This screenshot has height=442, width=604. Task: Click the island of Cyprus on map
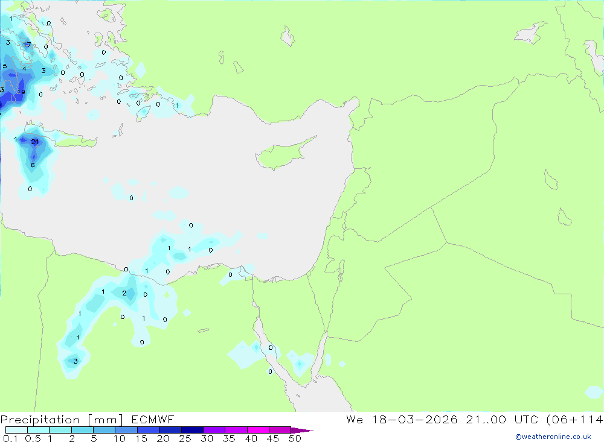click(x=283, y=154)
